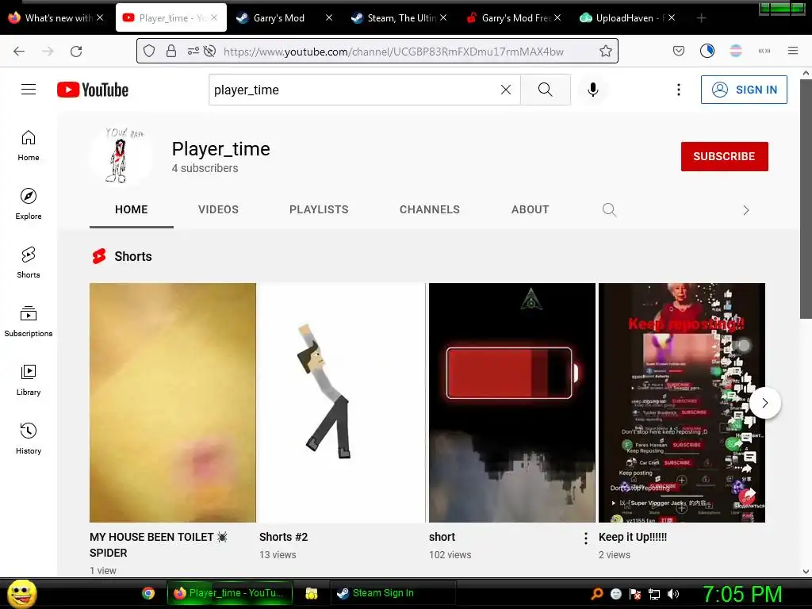Play the red battery short thumbnail

512,402
